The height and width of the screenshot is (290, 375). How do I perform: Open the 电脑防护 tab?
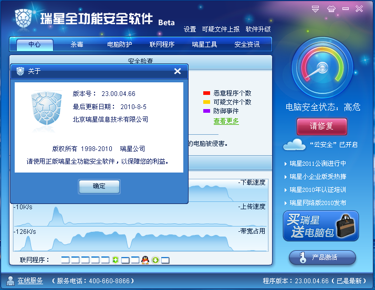(119, 45)
